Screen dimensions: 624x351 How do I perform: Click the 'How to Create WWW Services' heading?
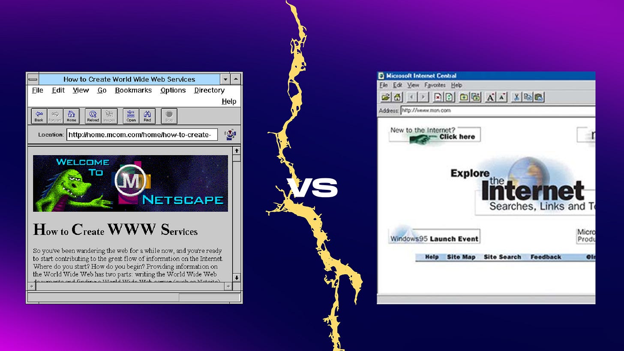tap(115, 230)
